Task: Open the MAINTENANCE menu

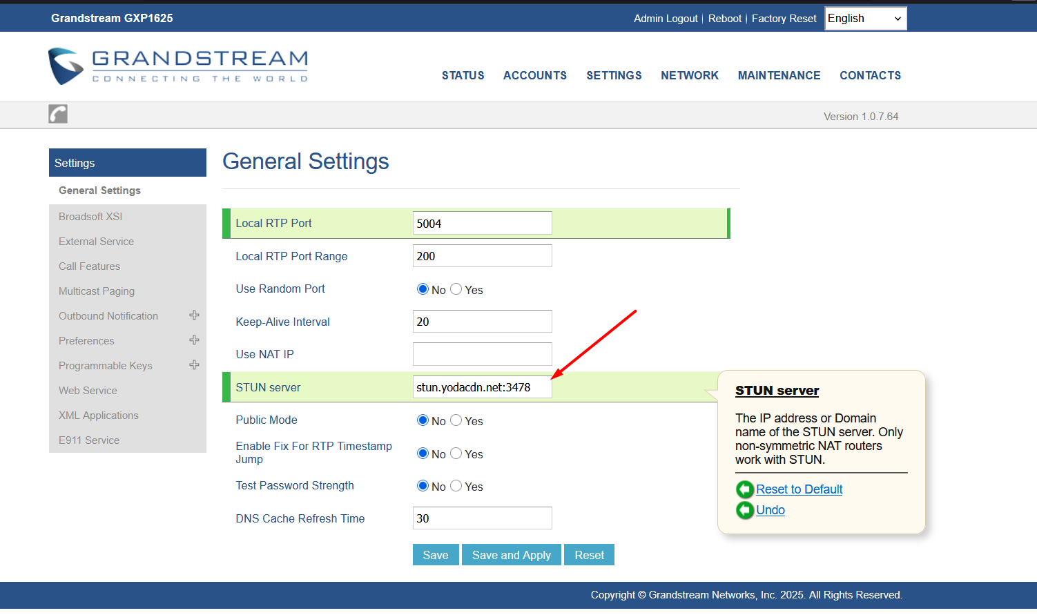Action: pyautogui.click(x=779, y=75)
